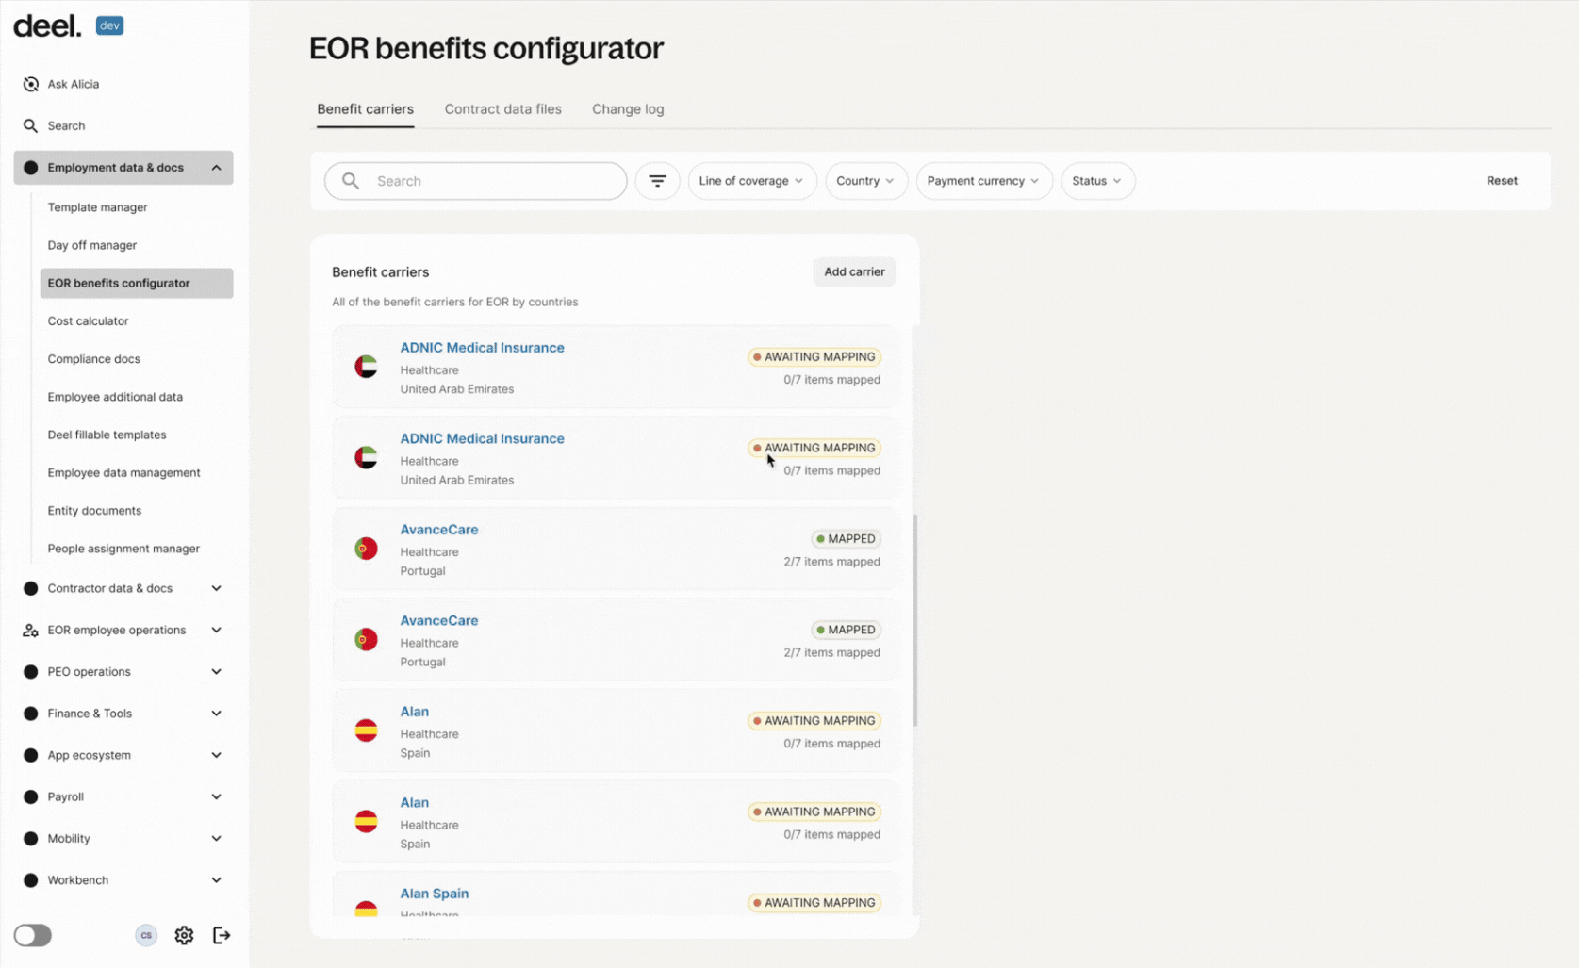Click the UAE flag of first ADNIC carrier
The height and width of the screenshot is (968, 1579).
coord(366,367)
